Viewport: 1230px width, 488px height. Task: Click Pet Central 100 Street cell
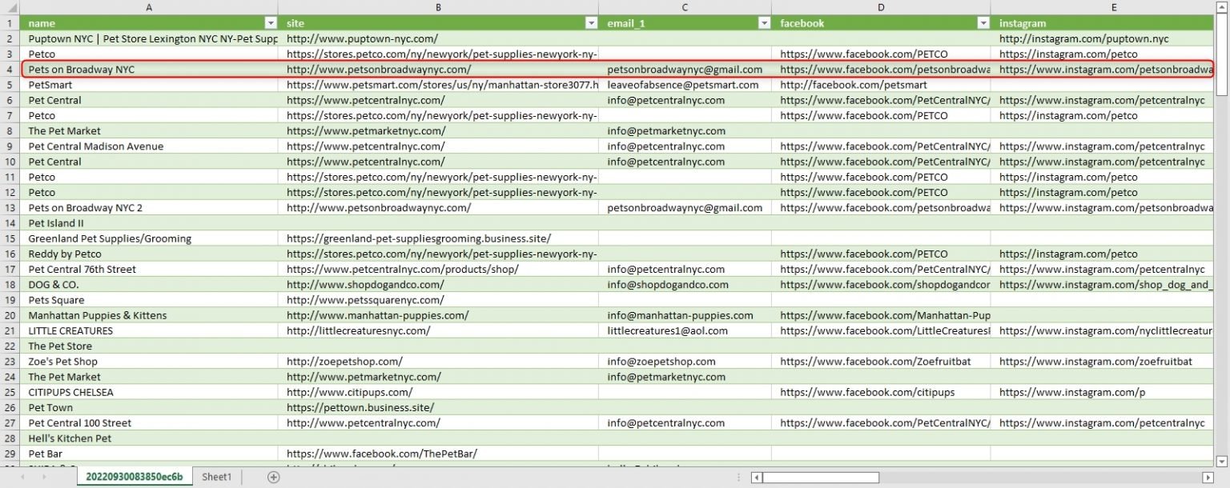tap(149, 423)
